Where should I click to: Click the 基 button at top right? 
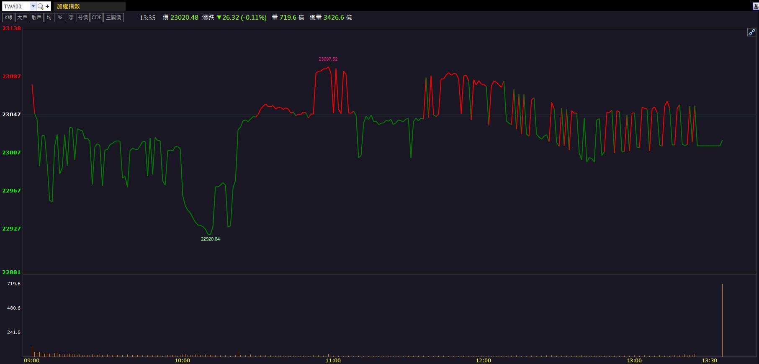pos(756,6)
